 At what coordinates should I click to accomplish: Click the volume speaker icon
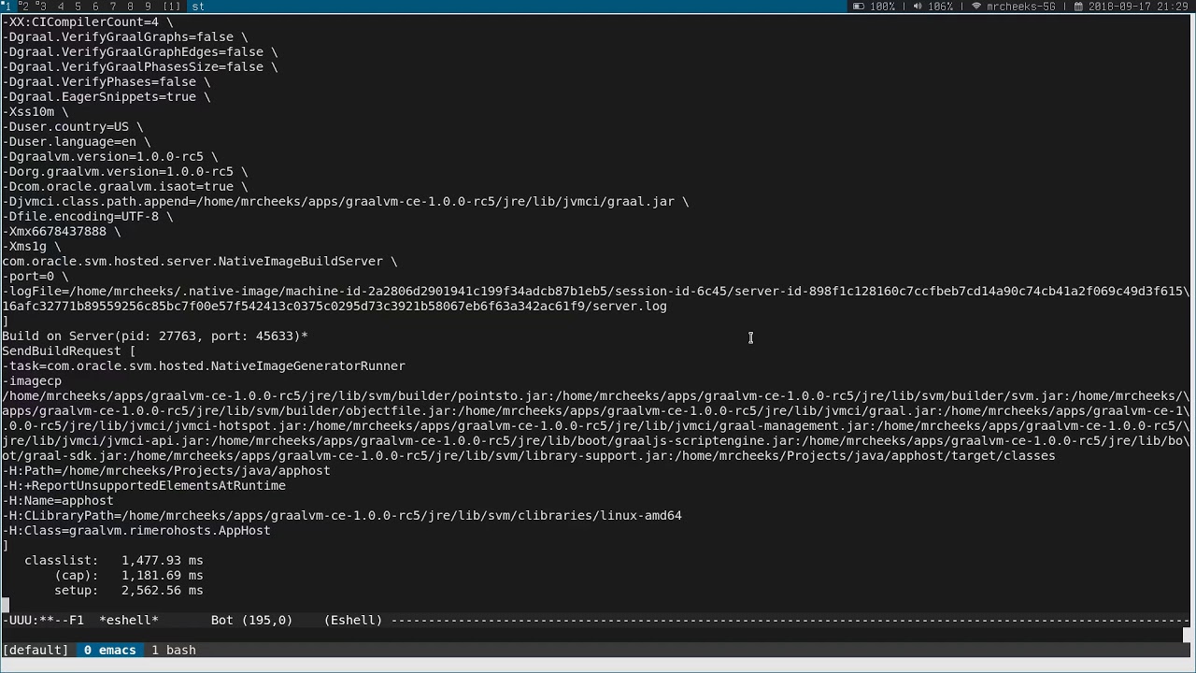point(918,7)
